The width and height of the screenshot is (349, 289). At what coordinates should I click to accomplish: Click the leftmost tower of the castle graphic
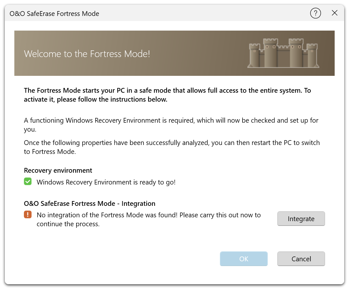[254, 56]
